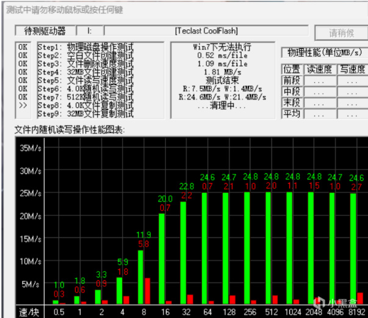Click Step2: 空白文件创建测试 row
This screenshot has width=368, height=318.
pyautogui.click(x=85, y=56)
